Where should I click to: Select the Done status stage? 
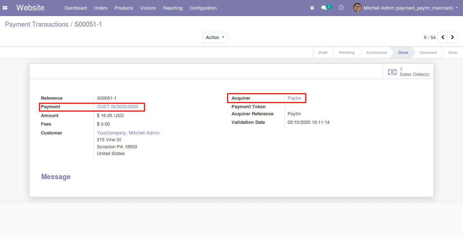coord(403,53)
